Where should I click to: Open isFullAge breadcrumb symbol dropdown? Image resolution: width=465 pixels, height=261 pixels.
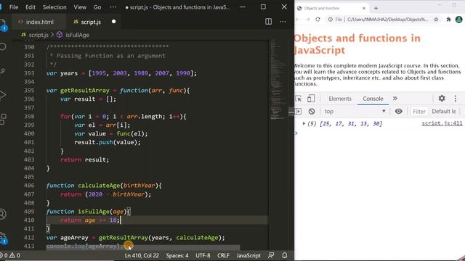73,35
